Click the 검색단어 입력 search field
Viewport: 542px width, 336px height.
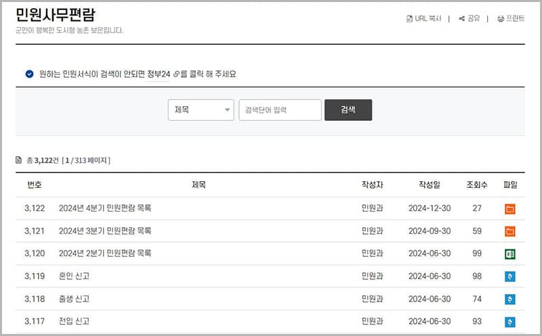tap(280, 110)
